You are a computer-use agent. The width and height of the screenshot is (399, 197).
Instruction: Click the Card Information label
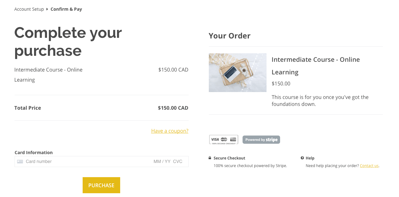point(34,153)
